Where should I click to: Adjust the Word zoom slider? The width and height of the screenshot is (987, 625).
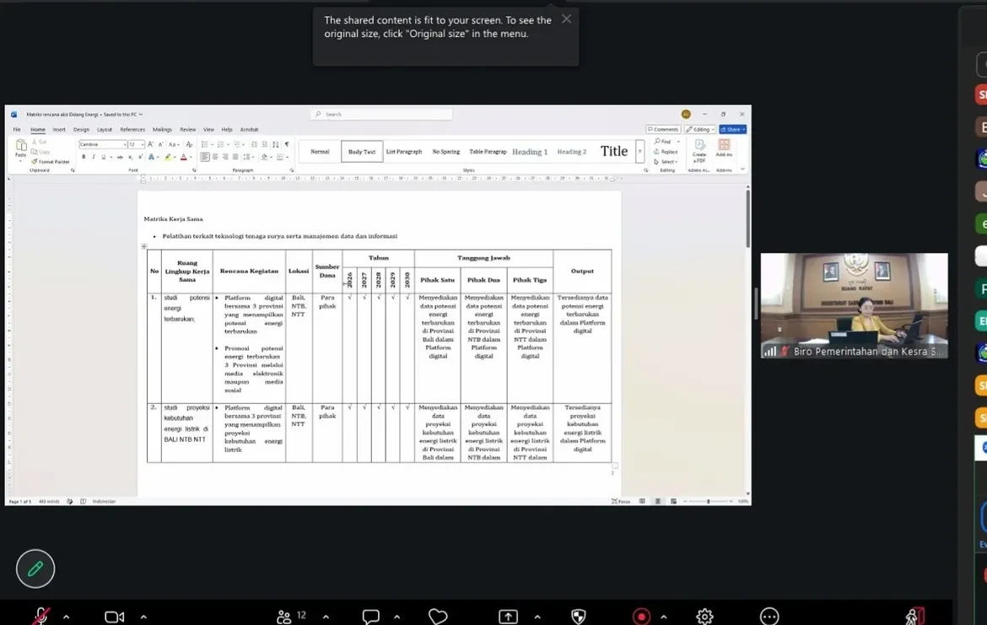(708, 502)
